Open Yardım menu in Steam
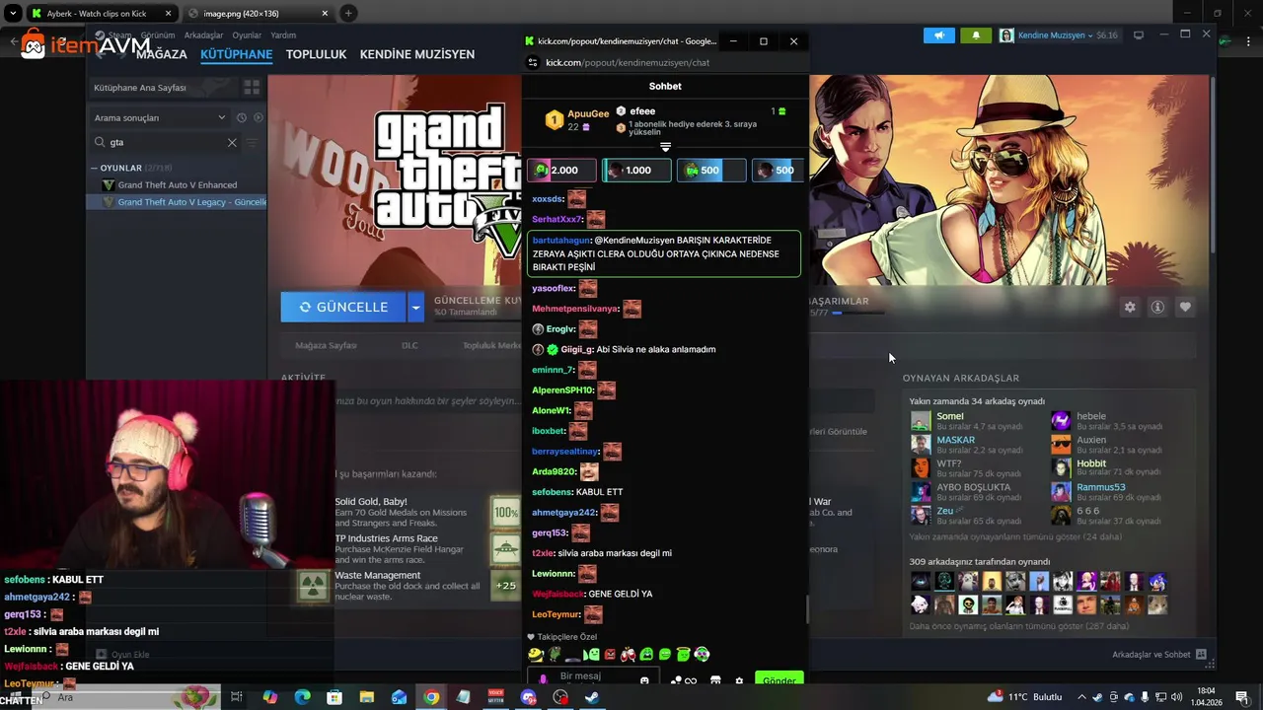The height and width of the screenshot is (710, 1263). (x=283, y=35)
